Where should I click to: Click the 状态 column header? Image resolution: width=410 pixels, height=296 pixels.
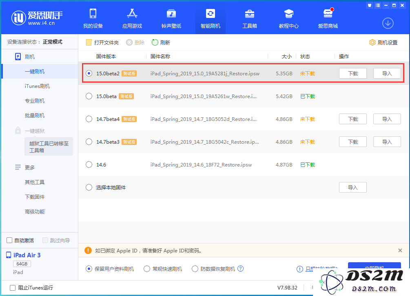305,56
